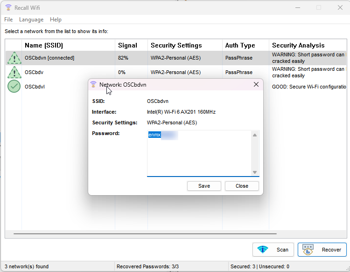Screen dimensions: 350x272
Task: Sort by the Name (SSID) column header
Action: click(43, 45)
